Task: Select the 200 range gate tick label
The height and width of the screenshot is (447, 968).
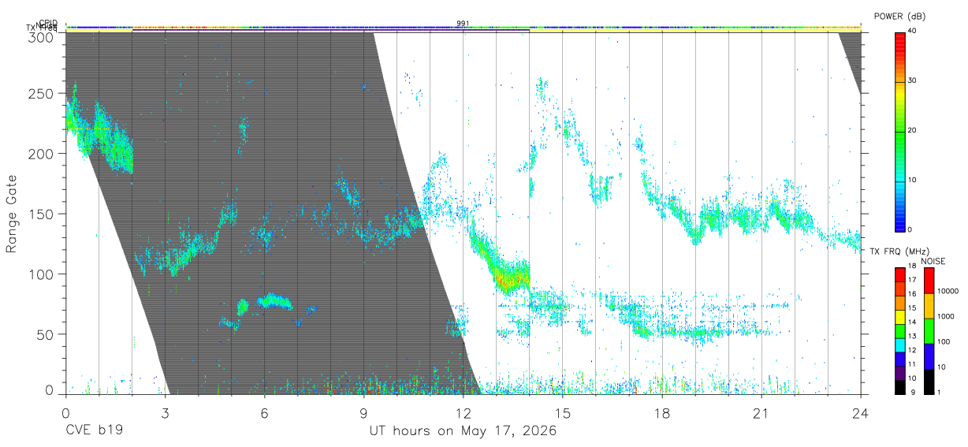Action: pos(41,154)
